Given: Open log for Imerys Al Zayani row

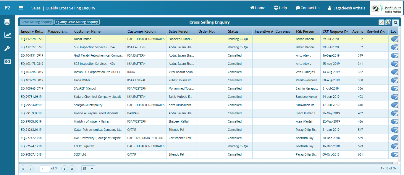Looking at the screenshot, I should pyautogui.click(x=395, y=113).
